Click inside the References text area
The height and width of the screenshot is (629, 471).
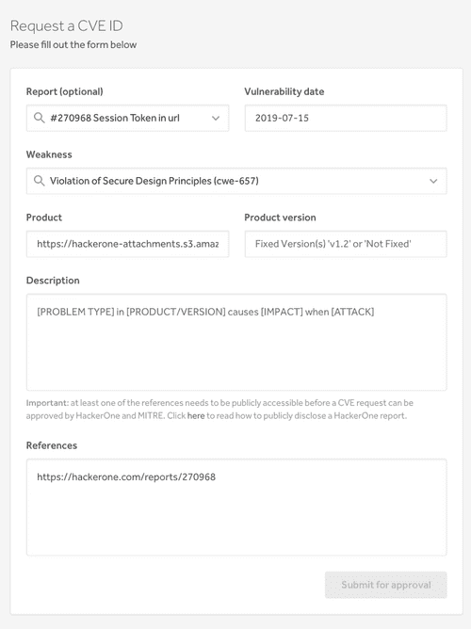[x=236, y=508]
